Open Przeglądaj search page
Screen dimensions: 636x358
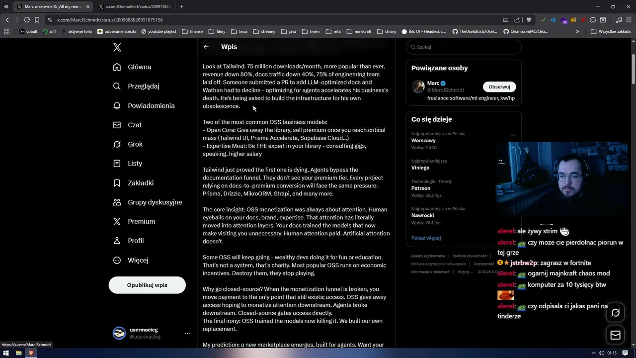point(136,86)
